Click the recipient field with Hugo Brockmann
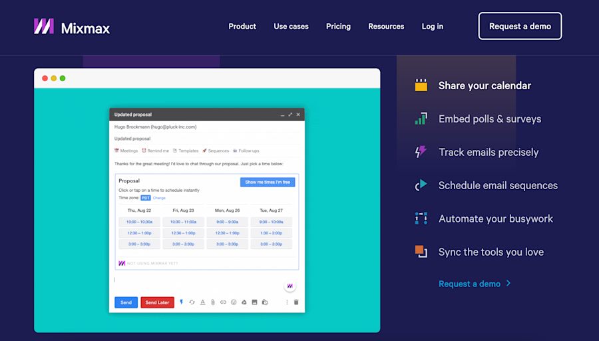Viewport: 599px width, 341px height. point(207,127)
